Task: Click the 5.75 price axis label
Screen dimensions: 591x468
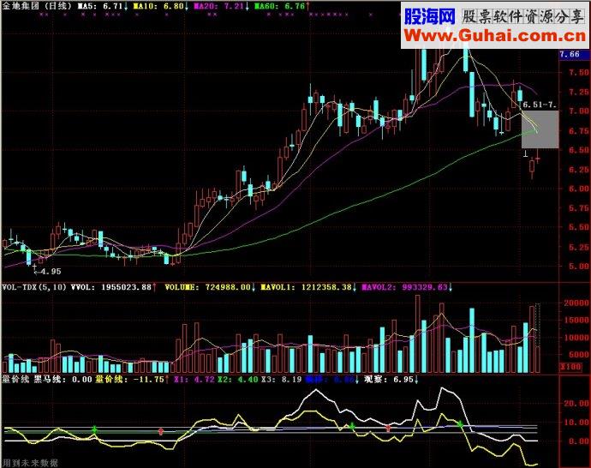Action: click(x=578, y=207)
